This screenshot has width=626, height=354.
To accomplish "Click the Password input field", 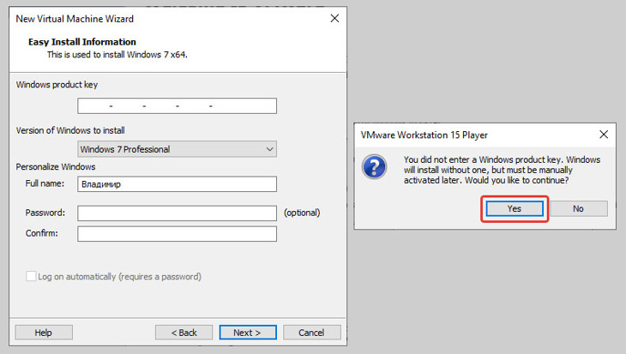I will (177, 213).
